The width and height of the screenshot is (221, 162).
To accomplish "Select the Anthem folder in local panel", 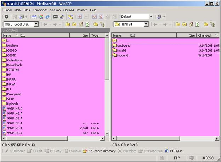I will 12,46.
